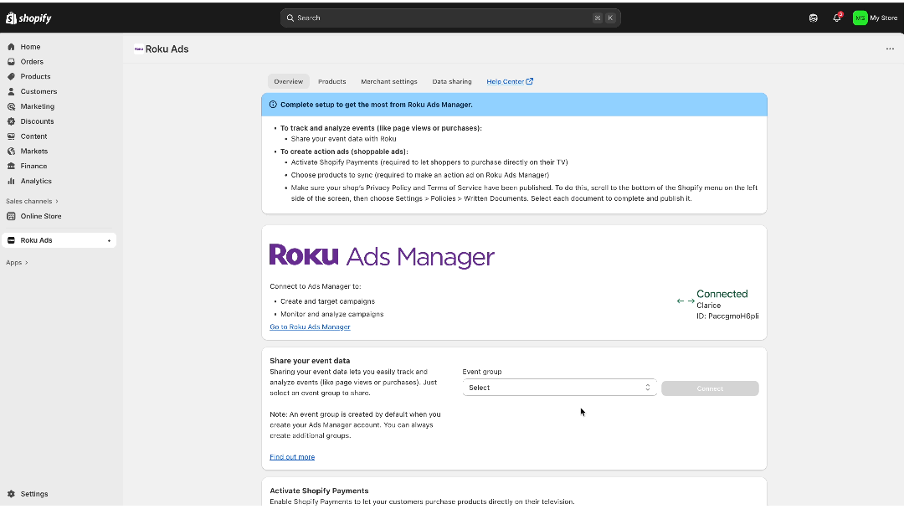The height and width of the screenshot is (509, 904).
Task: Switch to the Merchant settings tab
Action: pos(388,81)
